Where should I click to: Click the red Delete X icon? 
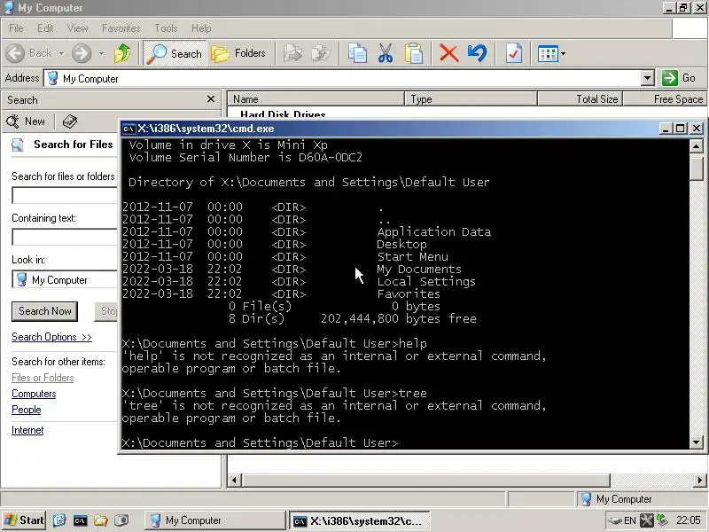point(448,53)
